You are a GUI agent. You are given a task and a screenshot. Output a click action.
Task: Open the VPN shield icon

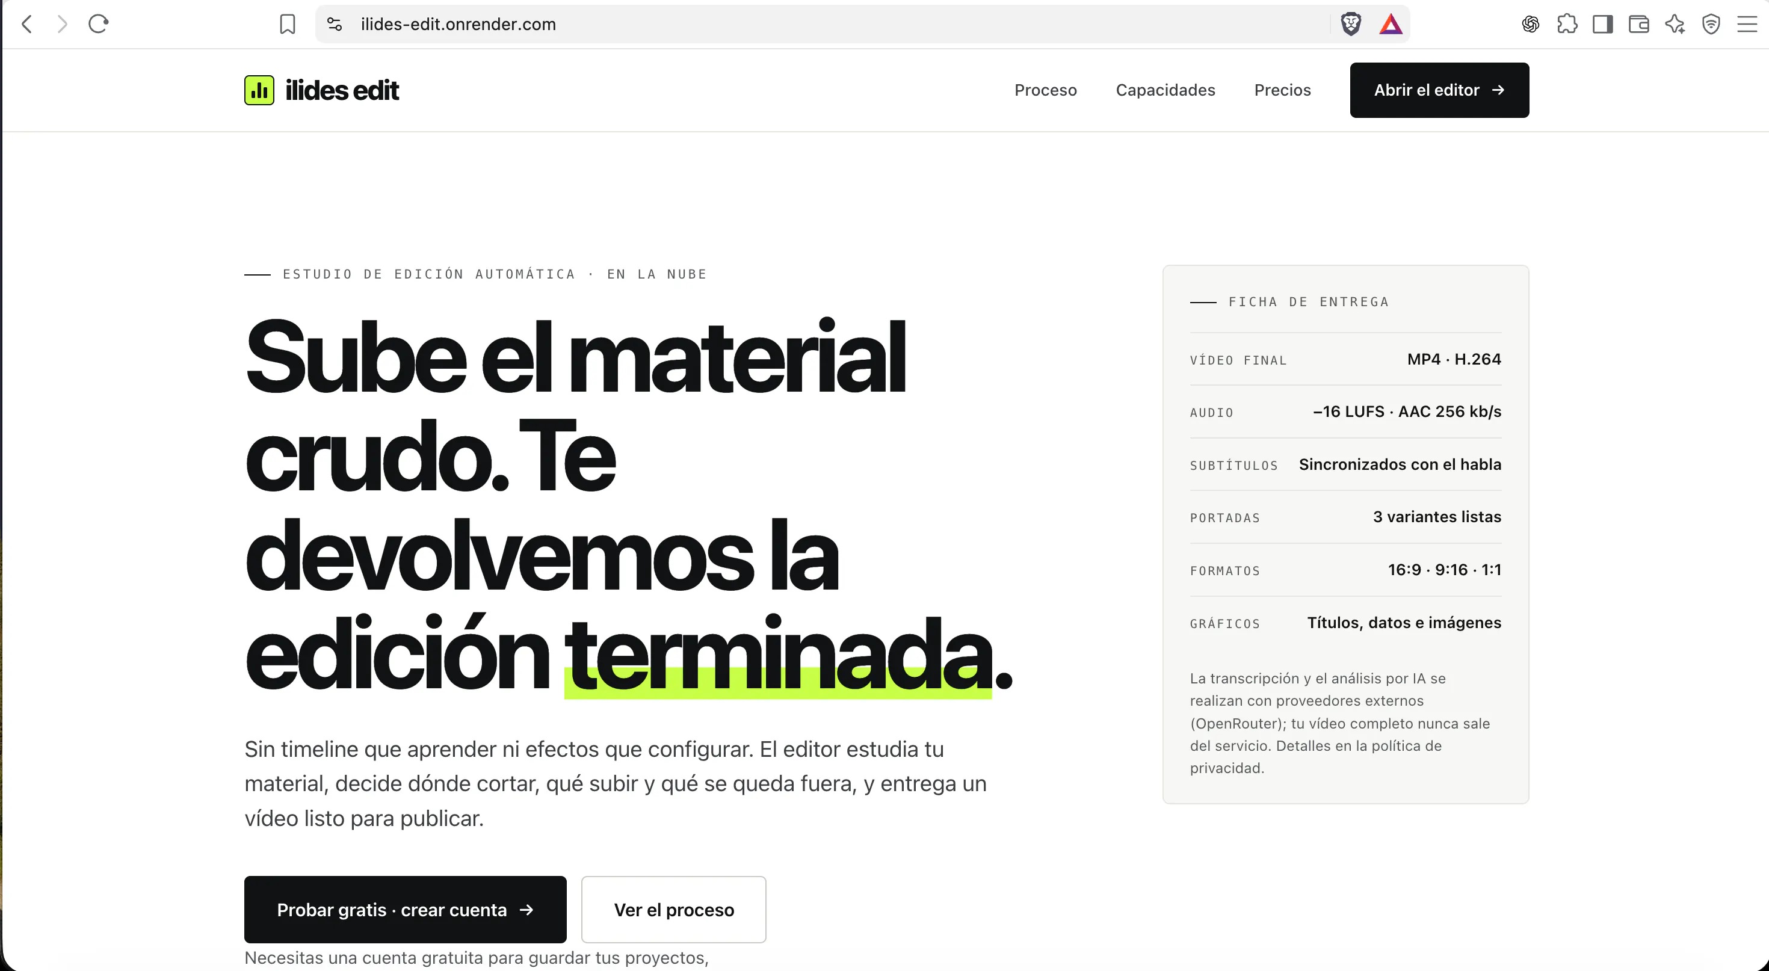coord(1711,25)
